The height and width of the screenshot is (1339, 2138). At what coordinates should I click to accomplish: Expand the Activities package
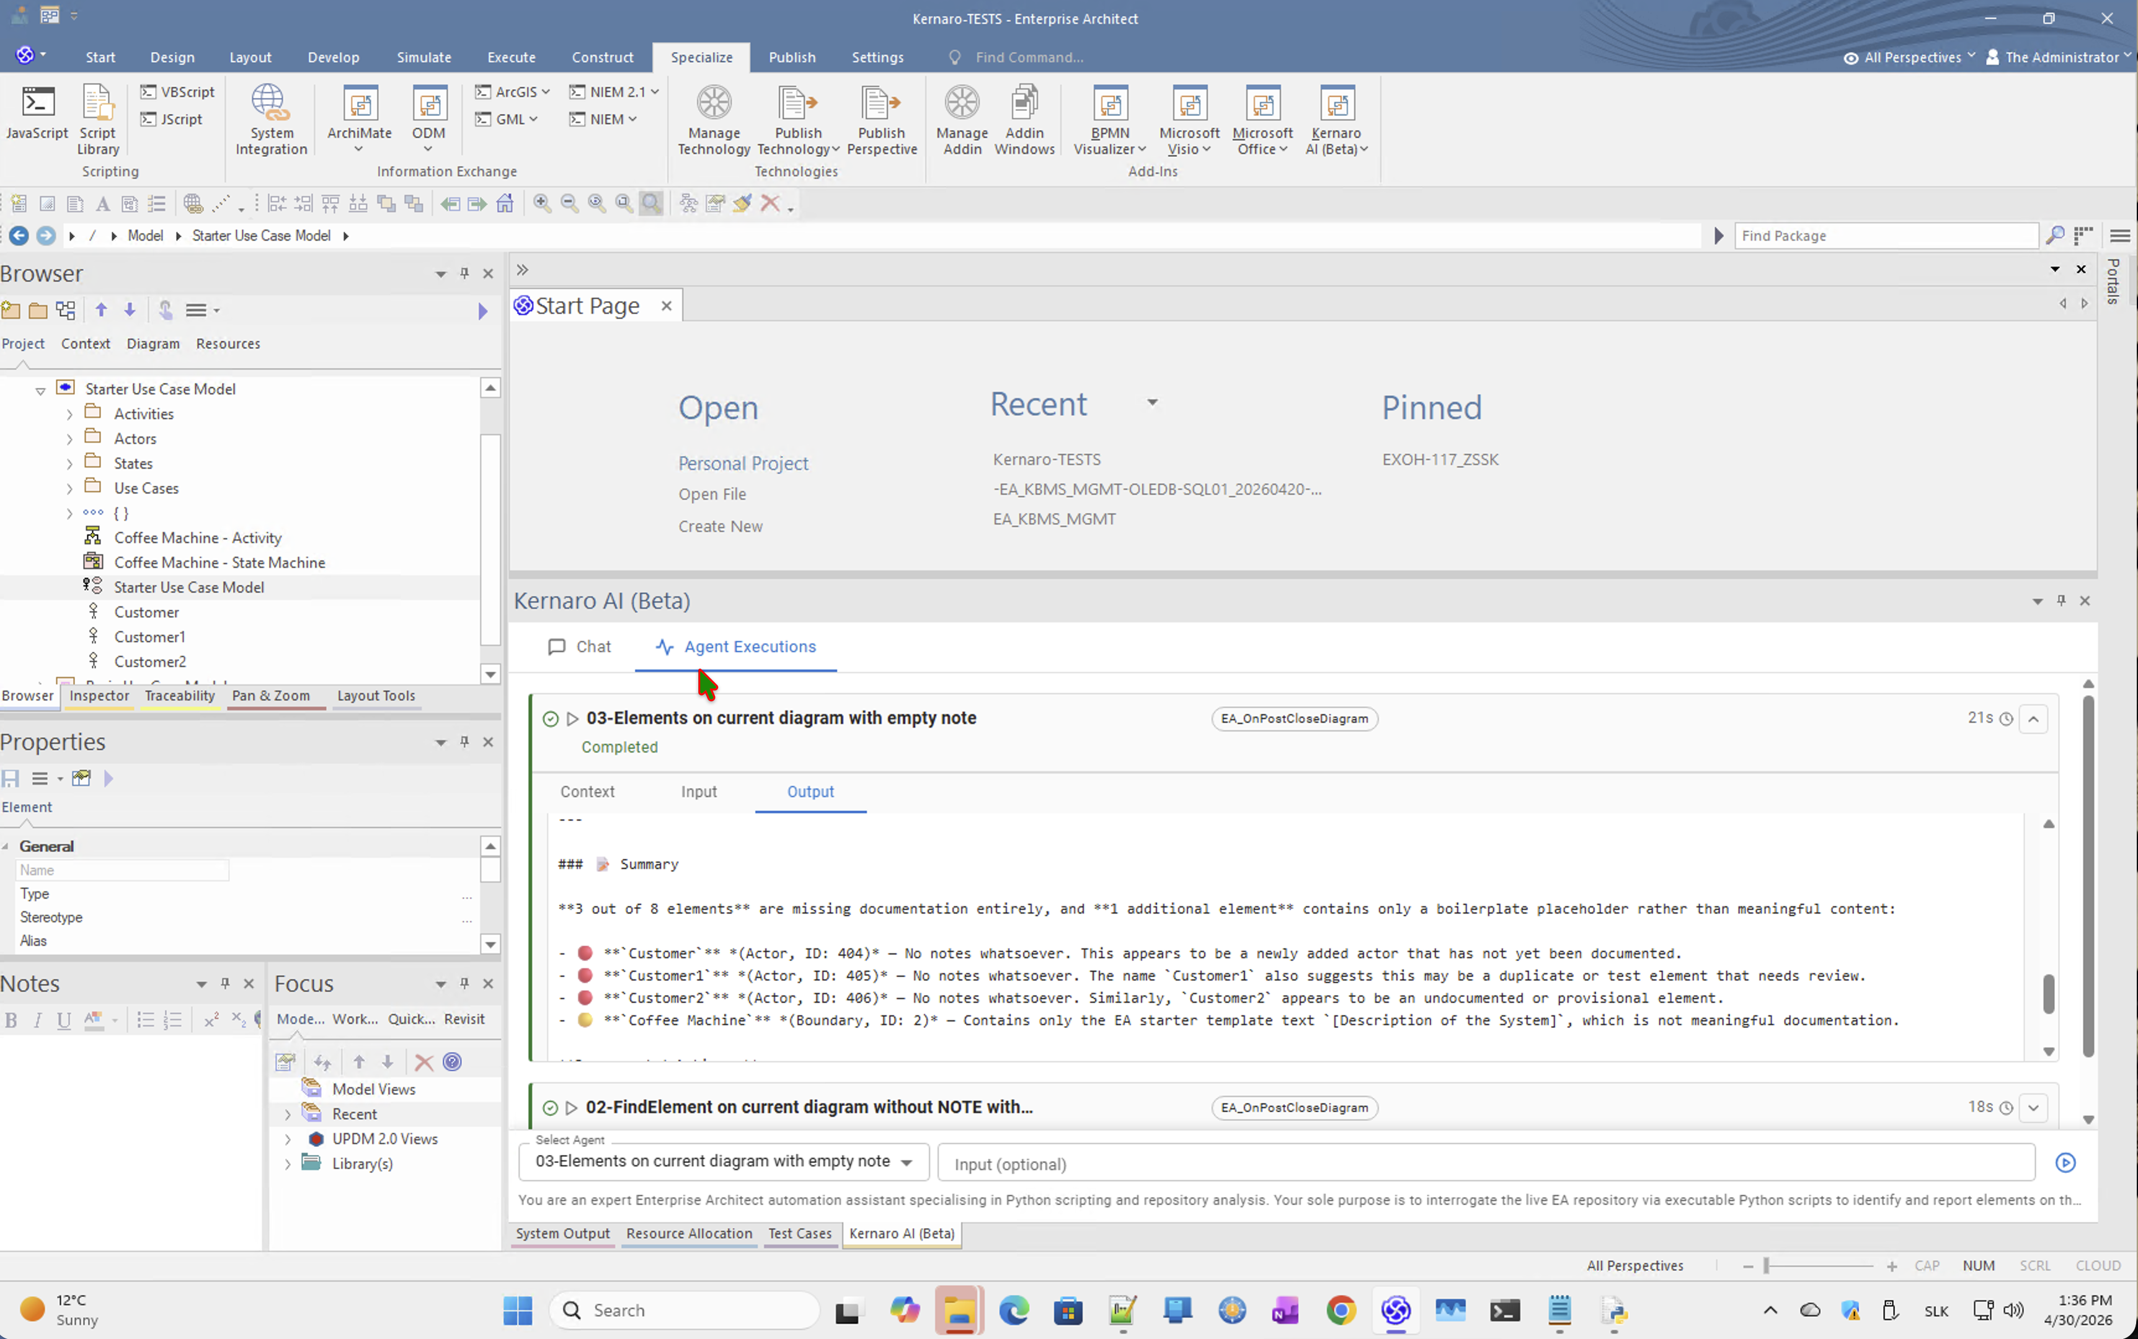pyautogui.click(x=70, y=415)
